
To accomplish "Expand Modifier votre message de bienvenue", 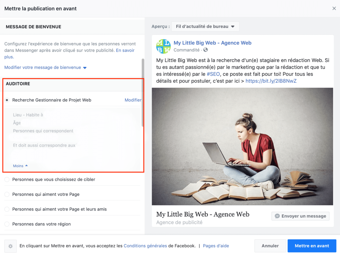I will click(x=45, y=67).
